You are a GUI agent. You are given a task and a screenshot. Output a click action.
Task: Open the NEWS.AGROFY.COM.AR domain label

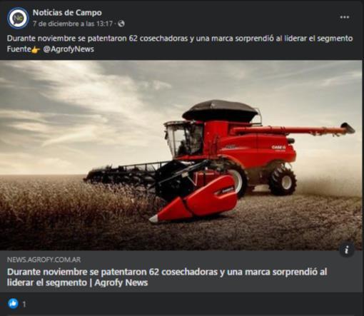pos(44,260)
